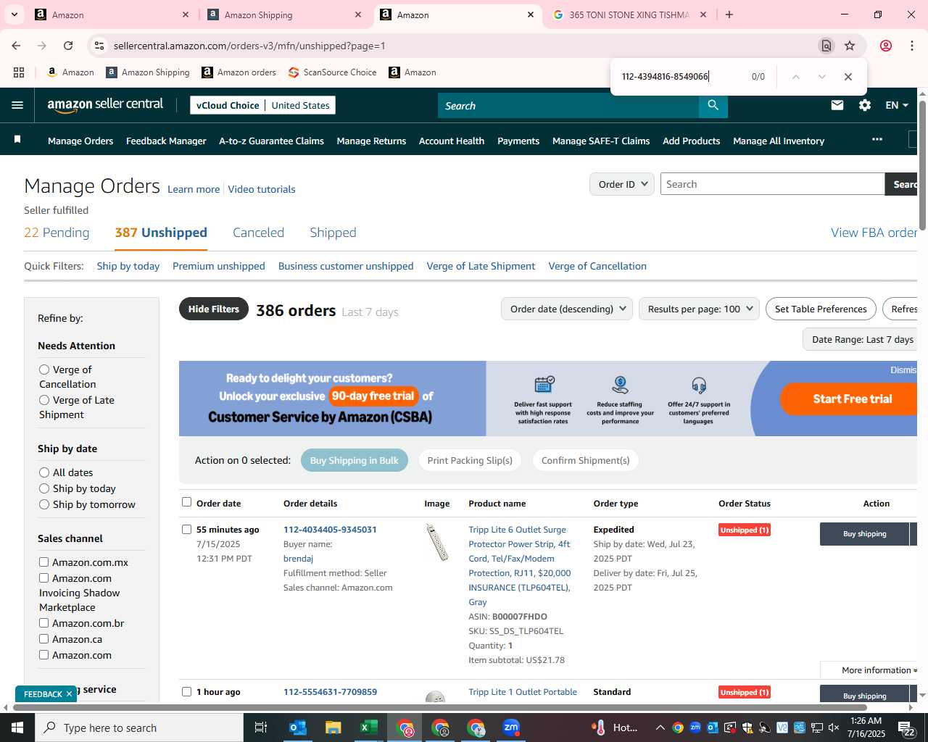Screen dimensions: 928x742
Task: Open Excel from the taskbar
Action: tap(368, 728)
